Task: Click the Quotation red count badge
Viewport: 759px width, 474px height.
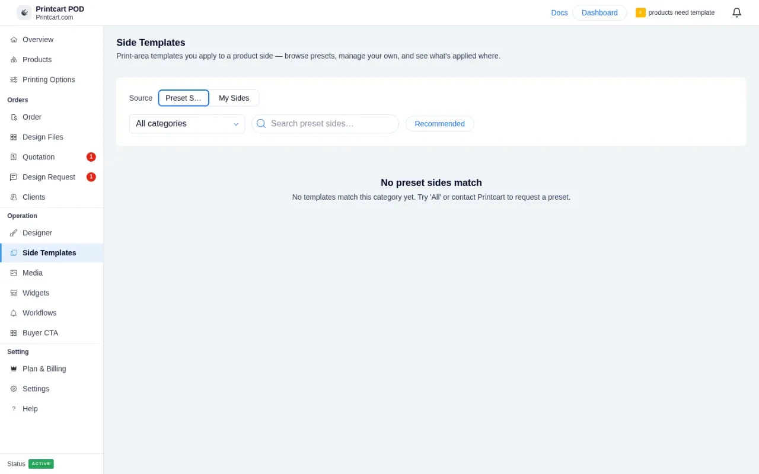Action: pos(91,157)
